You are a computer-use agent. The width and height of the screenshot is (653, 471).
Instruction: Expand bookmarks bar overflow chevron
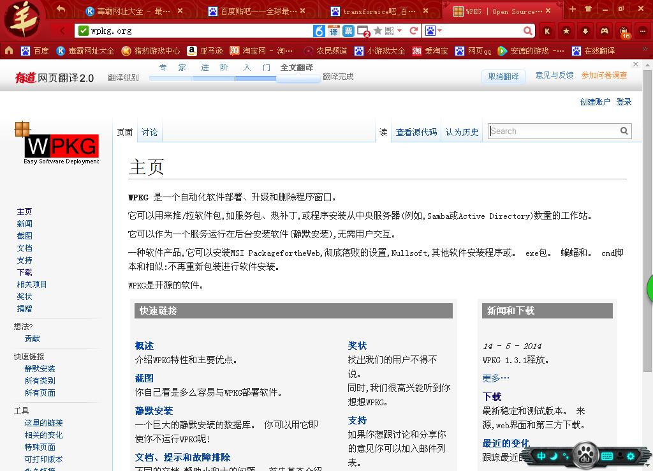pos(645,49)
